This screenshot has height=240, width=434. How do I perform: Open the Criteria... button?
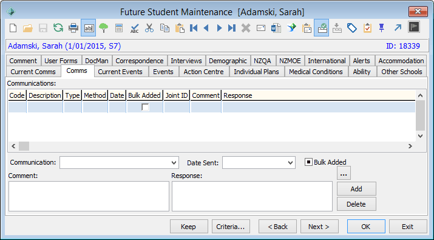(231, 227)
